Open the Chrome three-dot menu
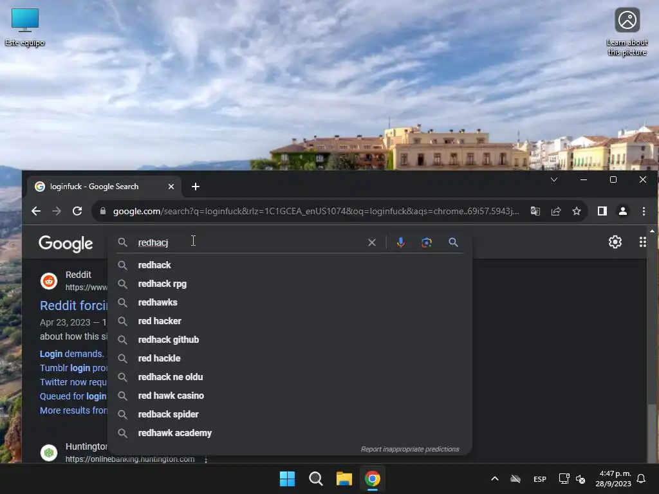 tap(644, 211)
